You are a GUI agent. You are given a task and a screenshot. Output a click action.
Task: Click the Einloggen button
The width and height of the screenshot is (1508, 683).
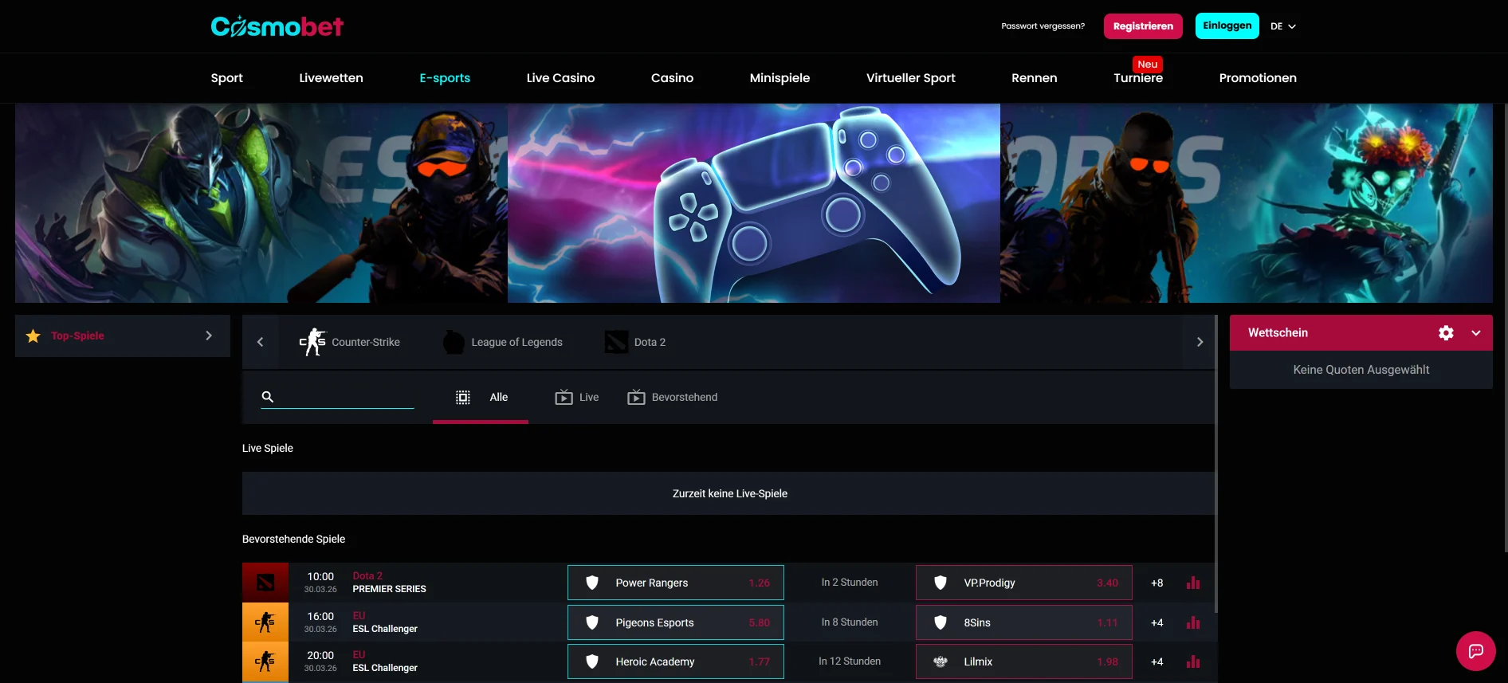point(1227,26)
